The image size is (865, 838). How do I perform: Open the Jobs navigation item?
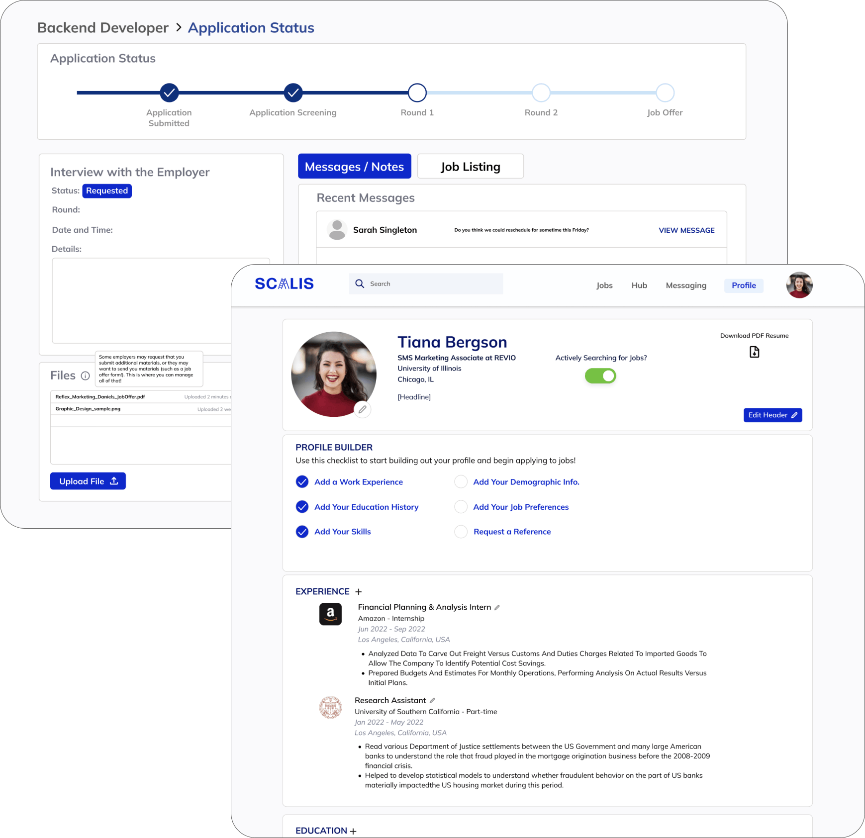click(604, 285)
